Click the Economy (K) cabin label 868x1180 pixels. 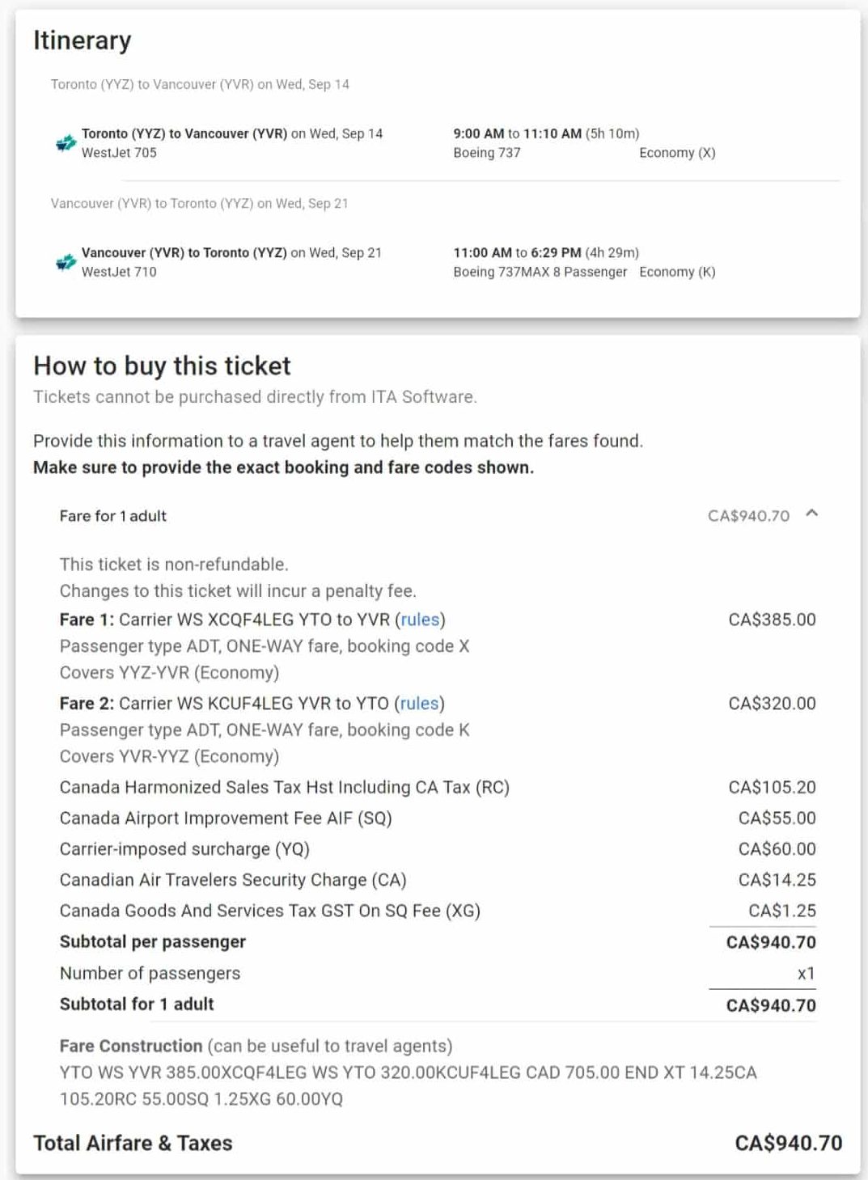pos(676,272)
